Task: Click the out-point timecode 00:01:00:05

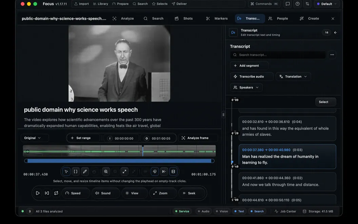Action: point(158,138)
